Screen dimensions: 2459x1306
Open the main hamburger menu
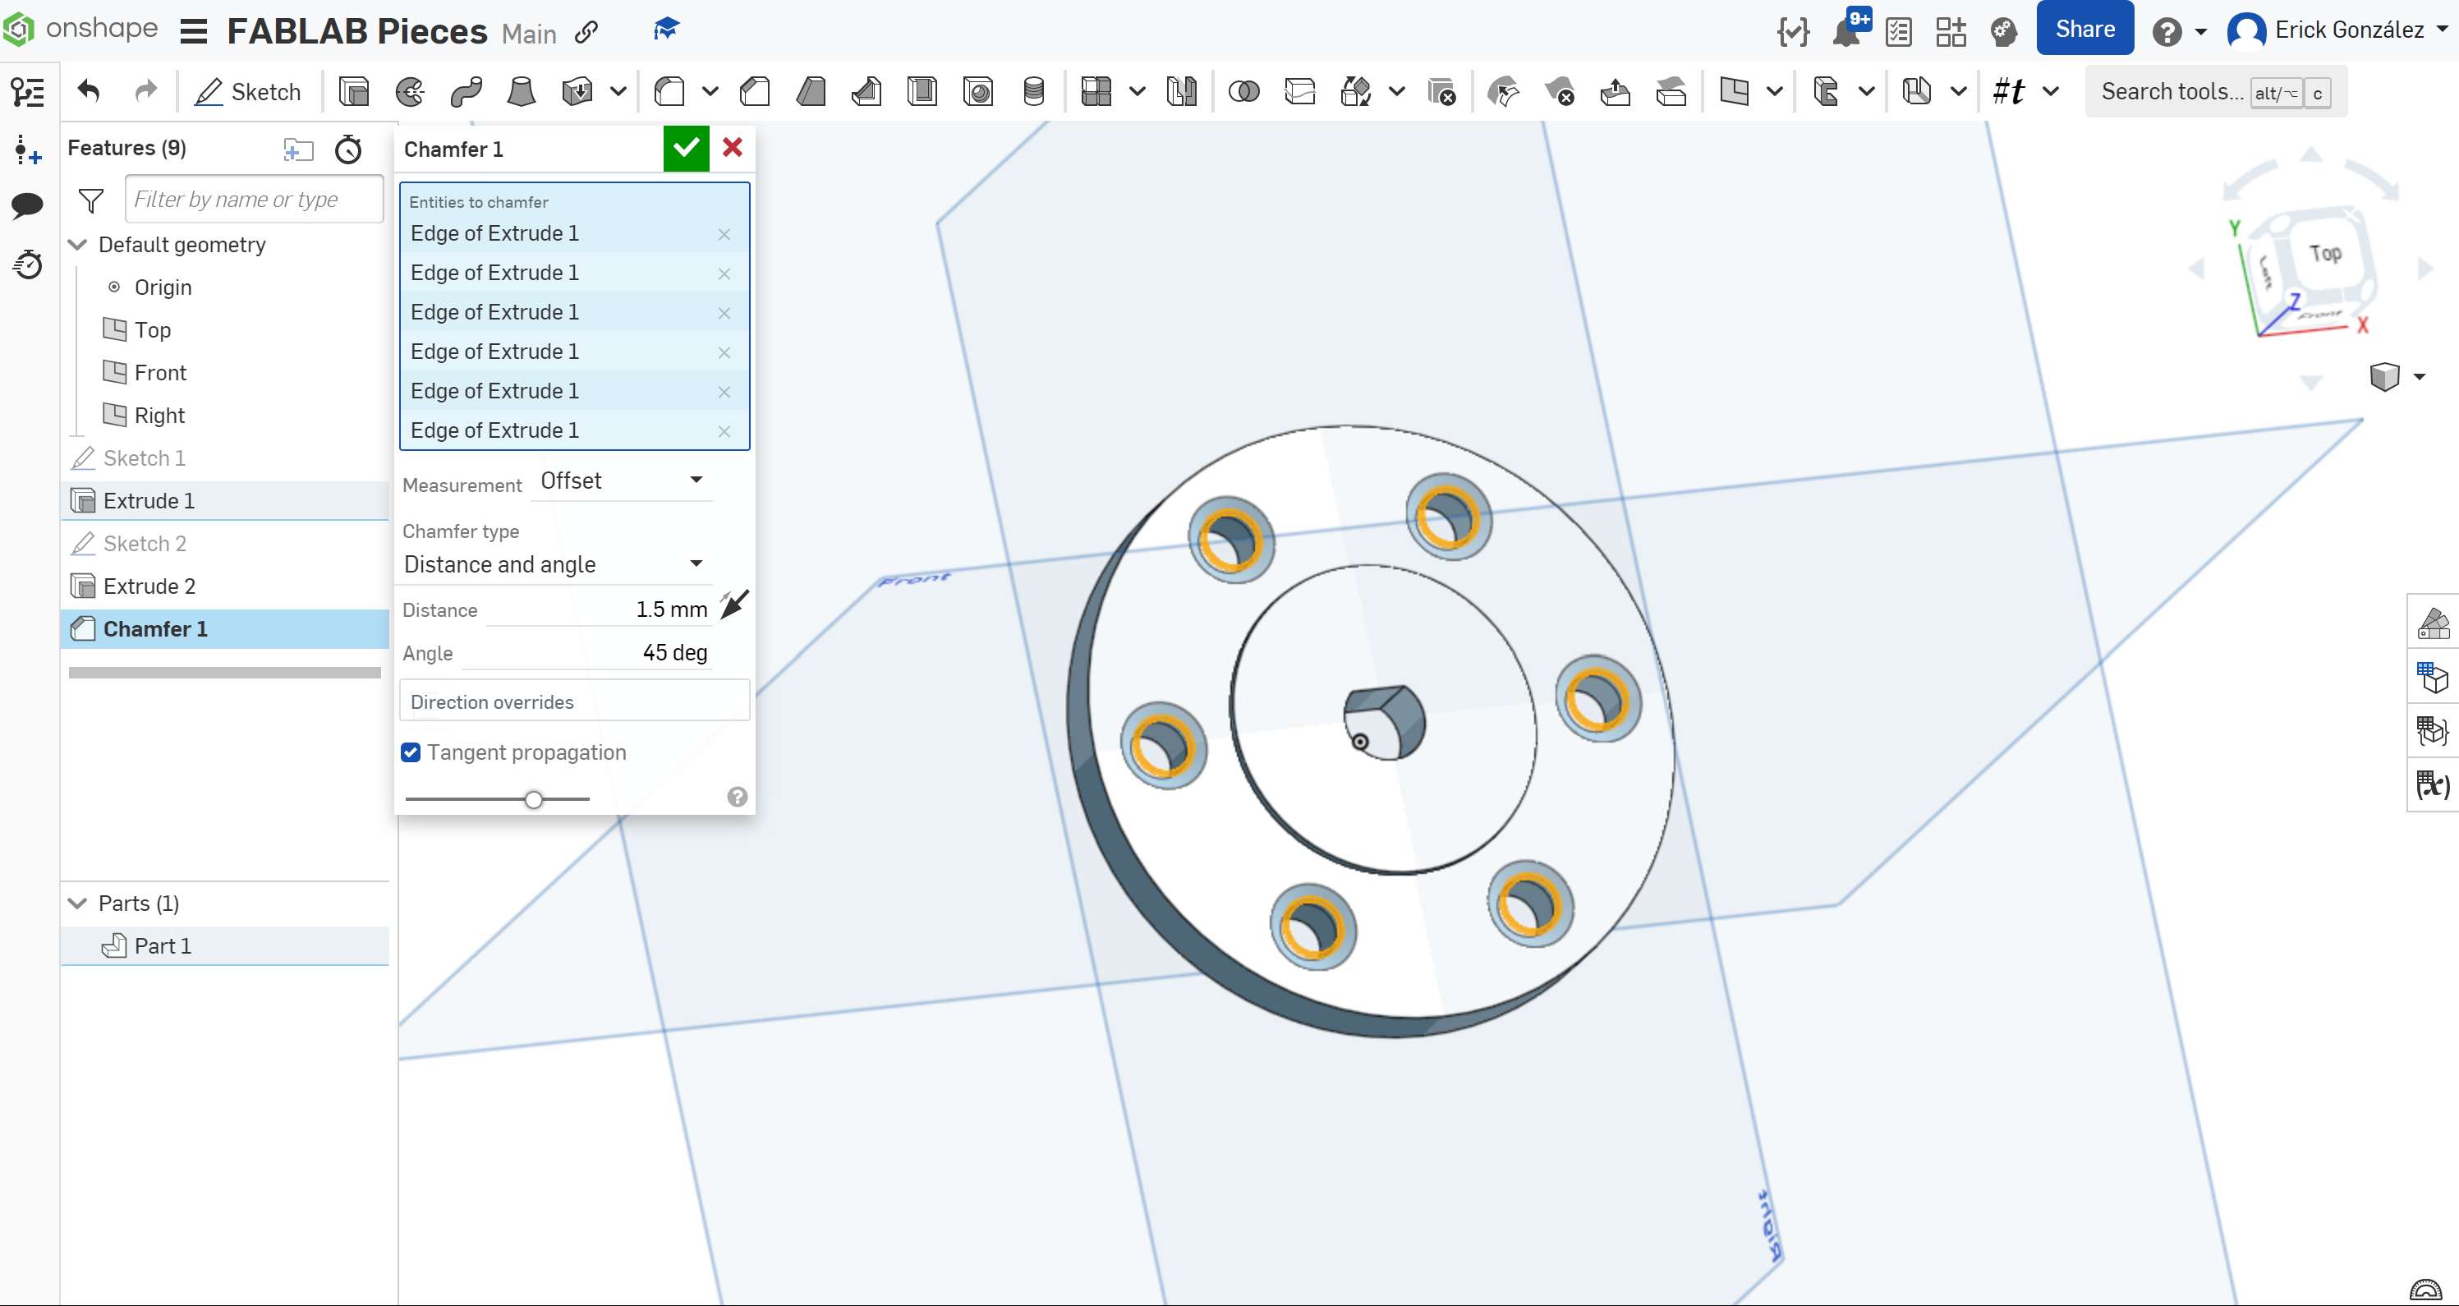194,31
